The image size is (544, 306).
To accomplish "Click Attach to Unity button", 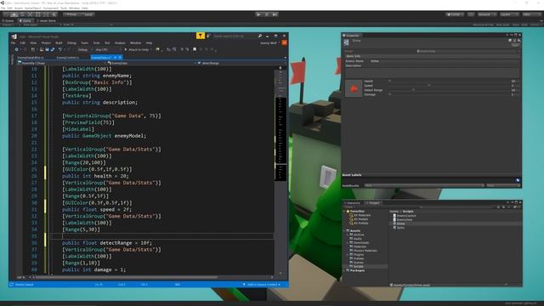I will [x=137, y=49].
